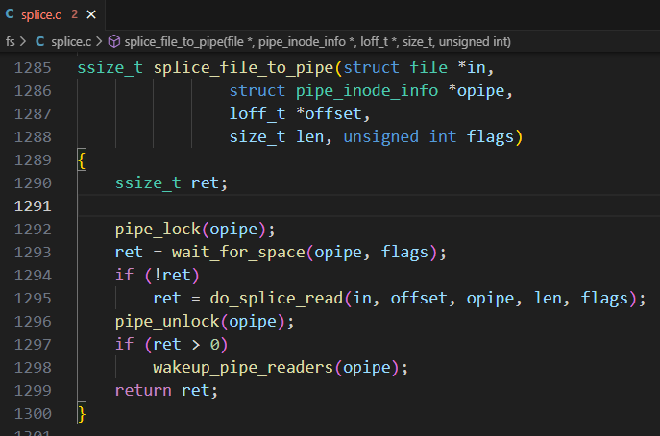This screenshot has height=436, width=660.
Task: Click opening brace on line 1289
Action: [82, 160]
